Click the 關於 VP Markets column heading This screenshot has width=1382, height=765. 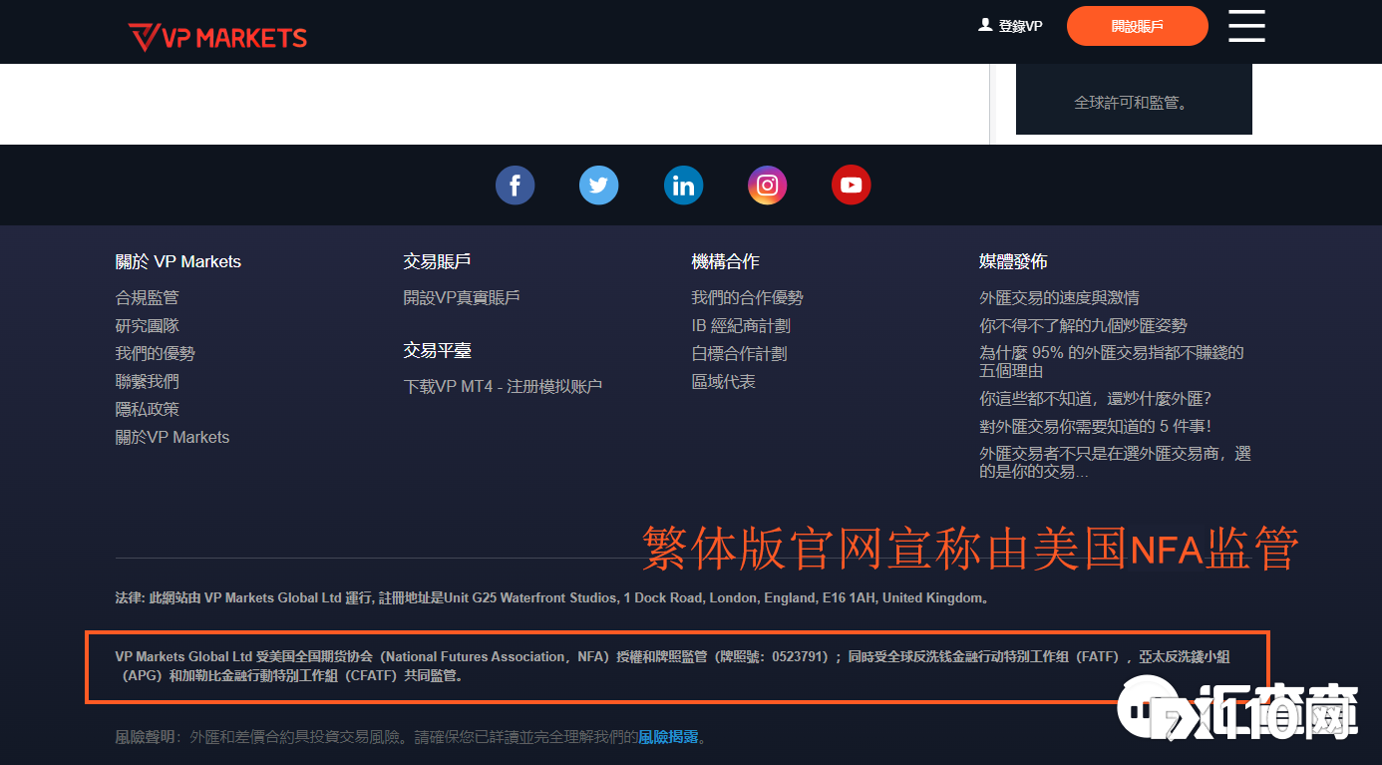tap(178, 261)
